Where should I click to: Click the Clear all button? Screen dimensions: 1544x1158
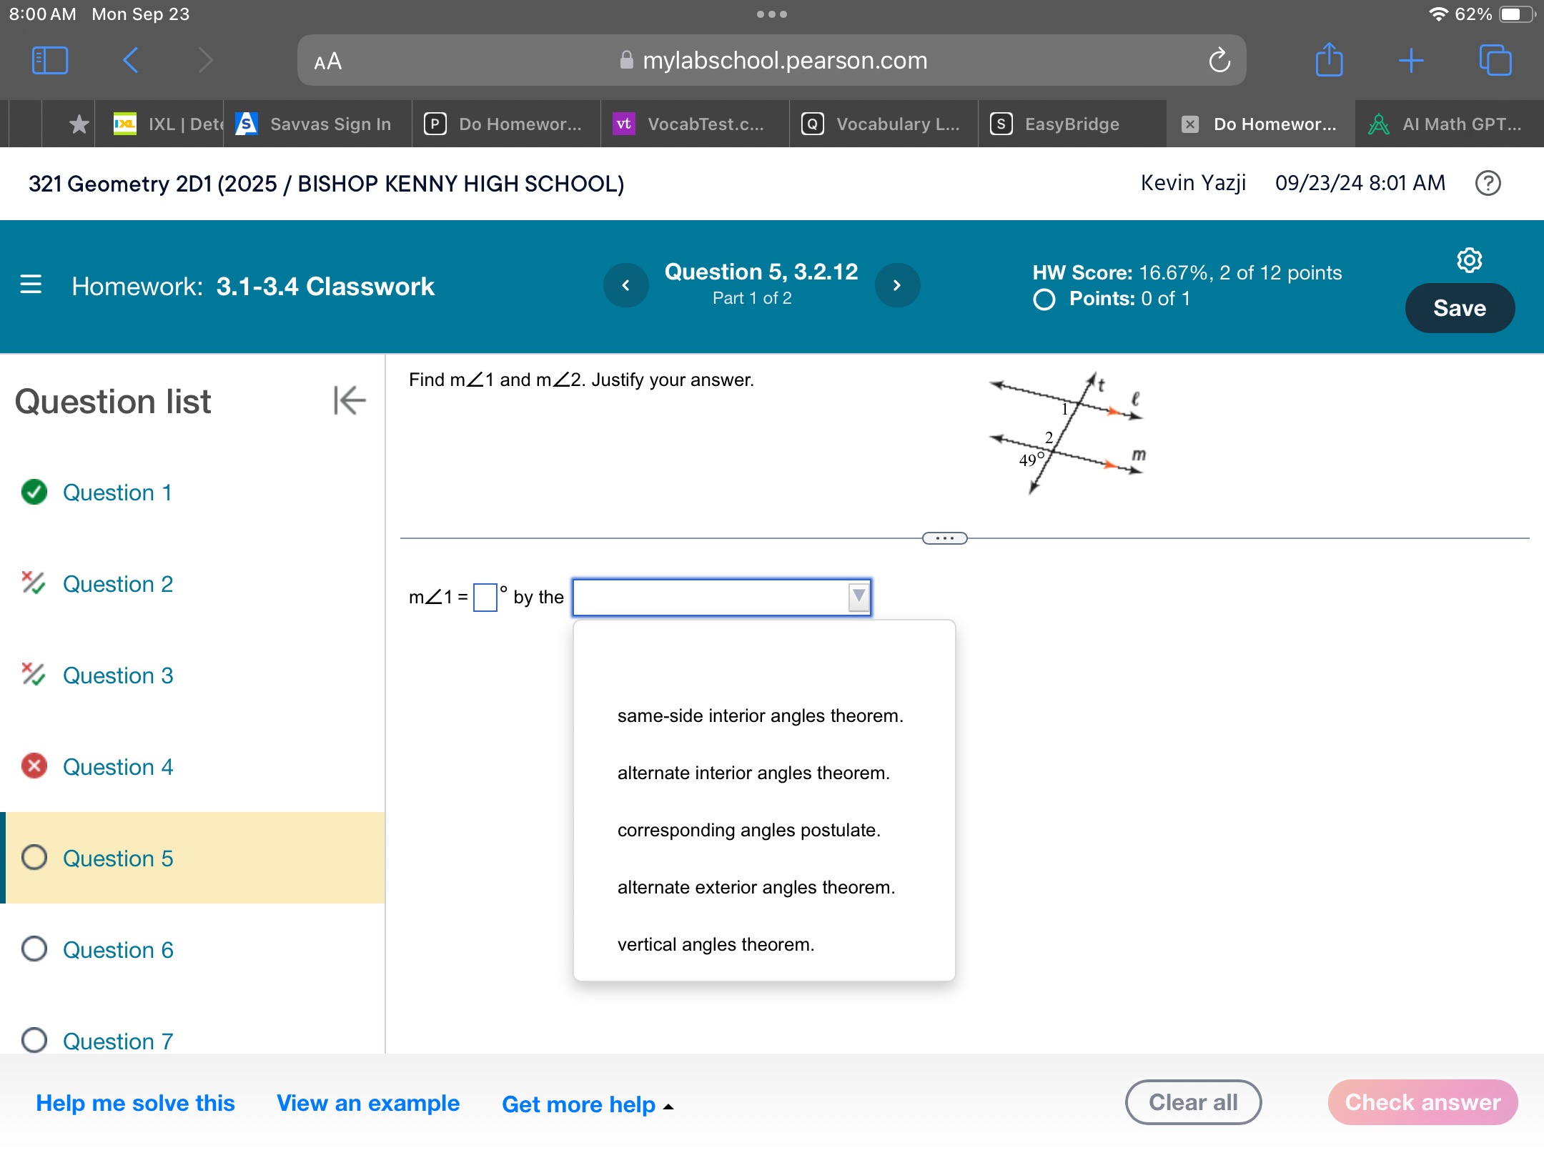[x=1193, y=1102]
